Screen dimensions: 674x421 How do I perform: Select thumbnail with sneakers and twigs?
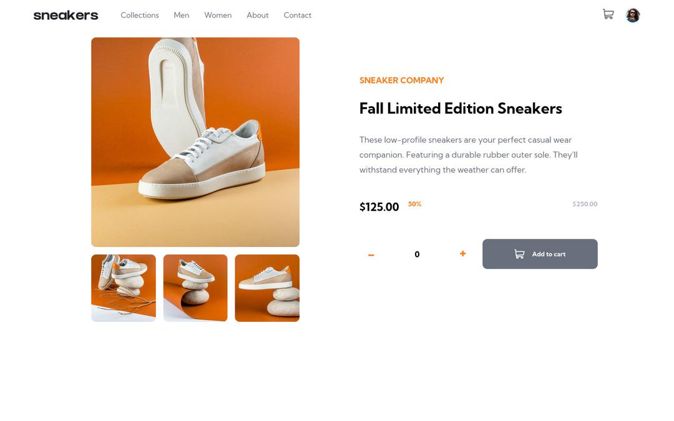[124, 288]
